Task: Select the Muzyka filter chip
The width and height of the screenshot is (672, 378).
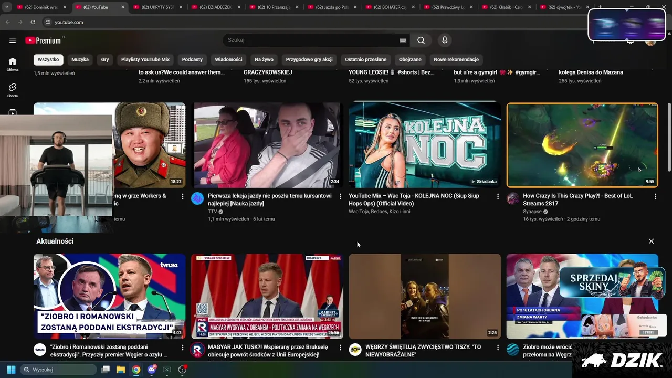Action: point(80,59)
